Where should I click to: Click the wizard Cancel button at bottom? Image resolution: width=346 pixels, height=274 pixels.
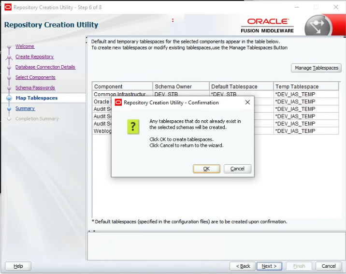pyautogui.click(x=329, y=266)
